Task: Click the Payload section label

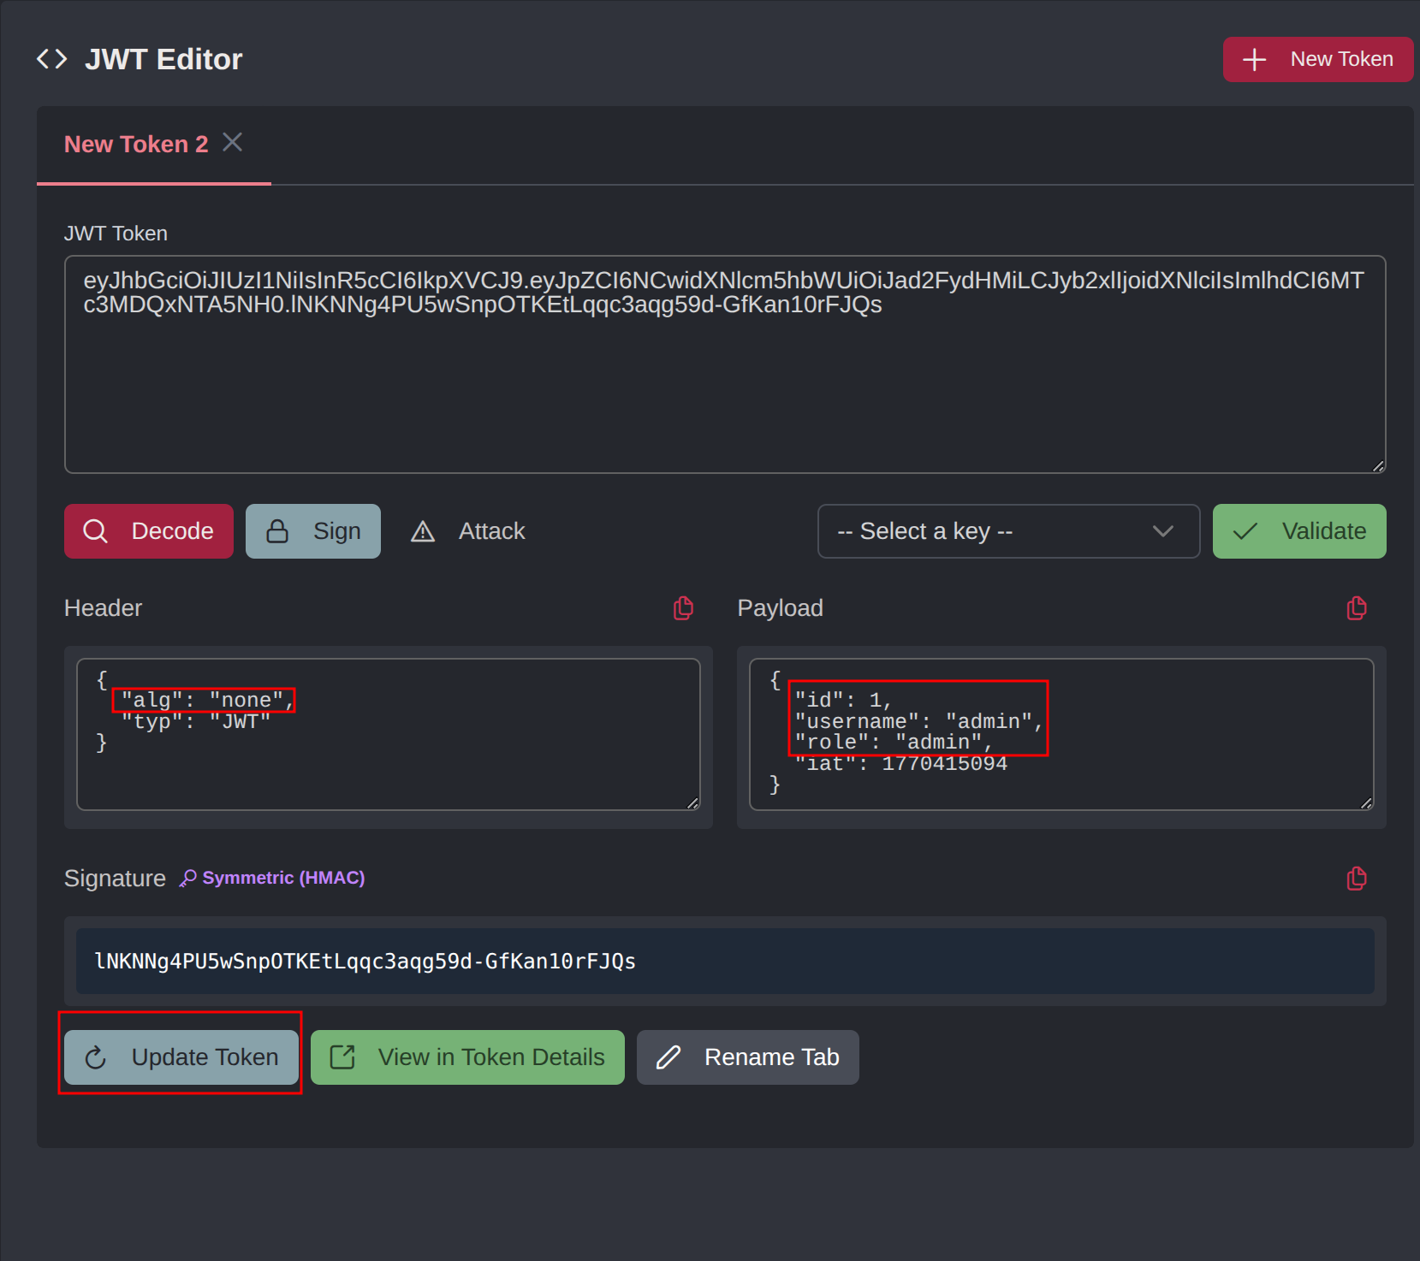Action: coord(780,608)
